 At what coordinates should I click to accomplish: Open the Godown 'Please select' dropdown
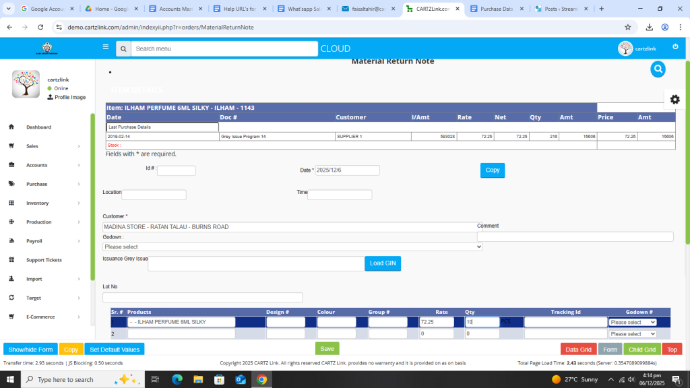[292, 247]
